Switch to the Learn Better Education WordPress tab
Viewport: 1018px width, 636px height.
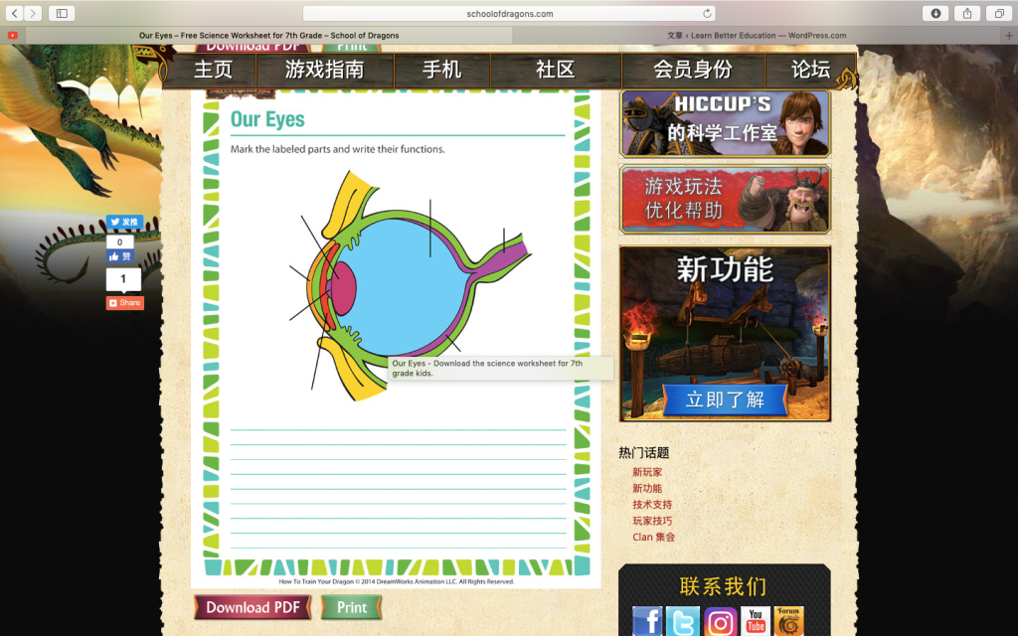click(758, 36)
